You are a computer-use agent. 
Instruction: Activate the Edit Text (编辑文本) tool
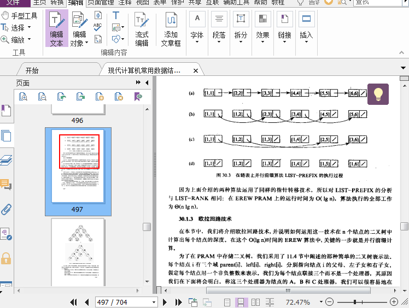tap(57, 28)
